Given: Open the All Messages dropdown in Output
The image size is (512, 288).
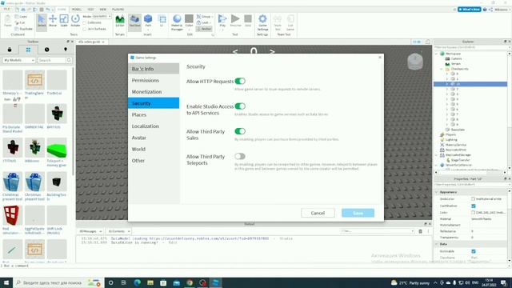Looking at the screenshot, I should (x=90, y=231).
